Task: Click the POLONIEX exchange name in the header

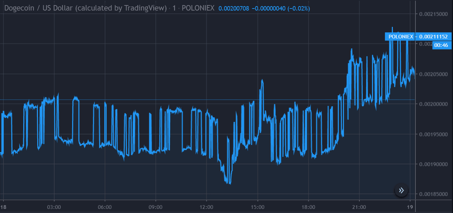Action: click(198, 8)
